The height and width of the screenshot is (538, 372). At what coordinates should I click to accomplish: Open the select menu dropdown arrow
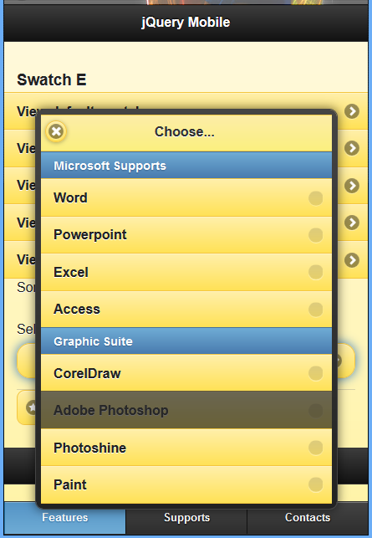(339, 361)
